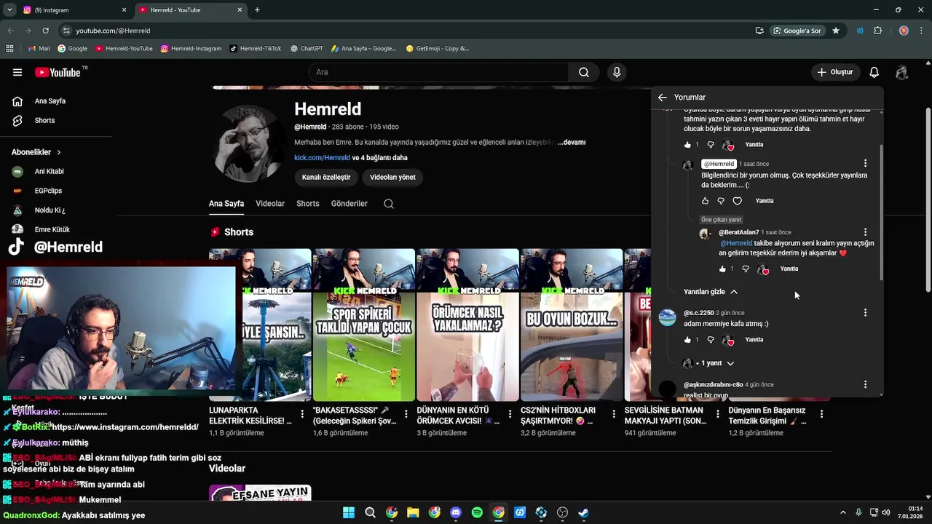Switch to the Gönderiler tab
The height and width of the screenshot is (524, 932).
[349, 204]
